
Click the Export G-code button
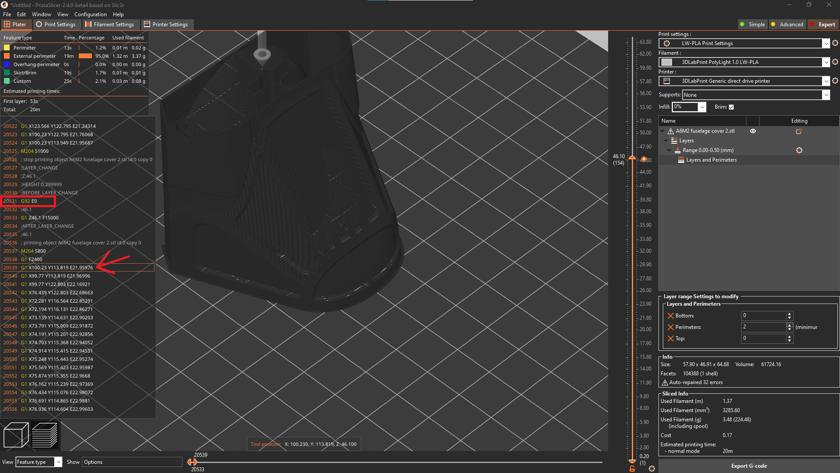click(749, 466)
